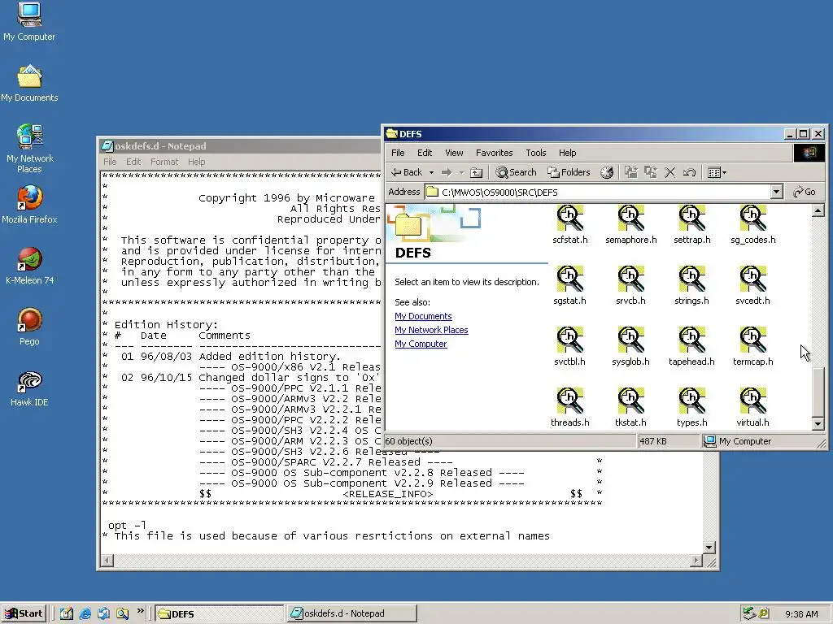833x624 pixels.
Task: Click the DEFS window scroll up arrow
Action: point(818,211)
